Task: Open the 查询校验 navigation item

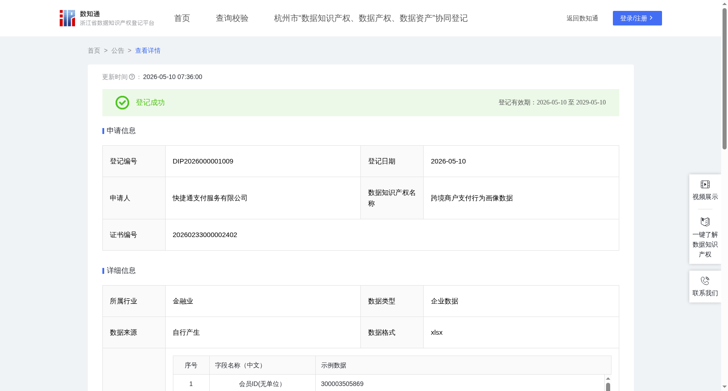Action: [x=232, y=18]
